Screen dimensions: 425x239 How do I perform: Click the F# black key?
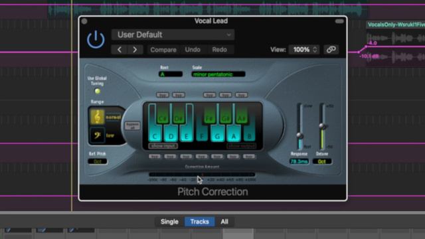click(209, 114)
